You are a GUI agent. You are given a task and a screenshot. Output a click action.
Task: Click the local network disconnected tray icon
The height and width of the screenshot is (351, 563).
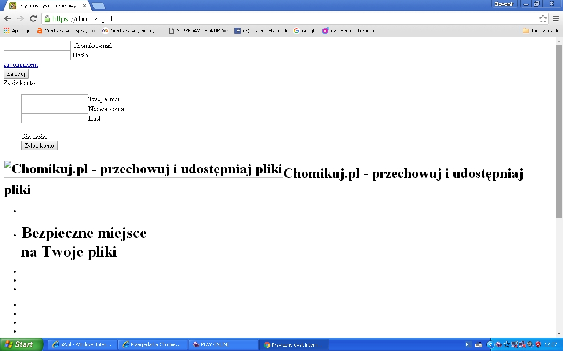pos(522,344)
